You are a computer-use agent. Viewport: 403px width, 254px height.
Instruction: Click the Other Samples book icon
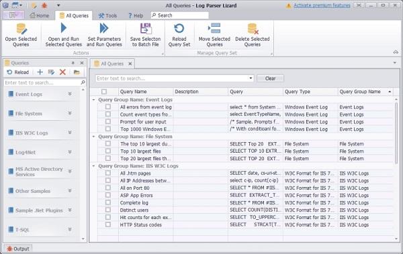[x=11, y=191]
